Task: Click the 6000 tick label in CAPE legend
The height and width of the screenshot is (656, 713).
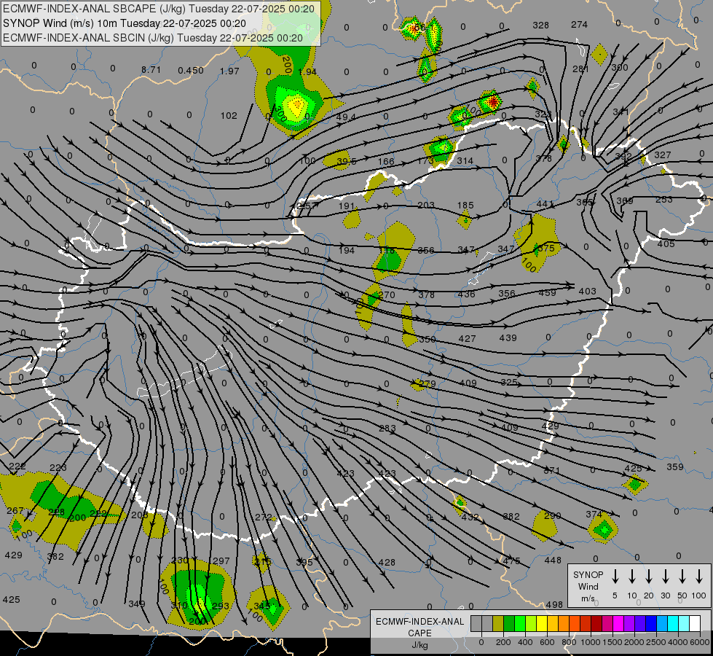Action: click(x=701, y=642)
